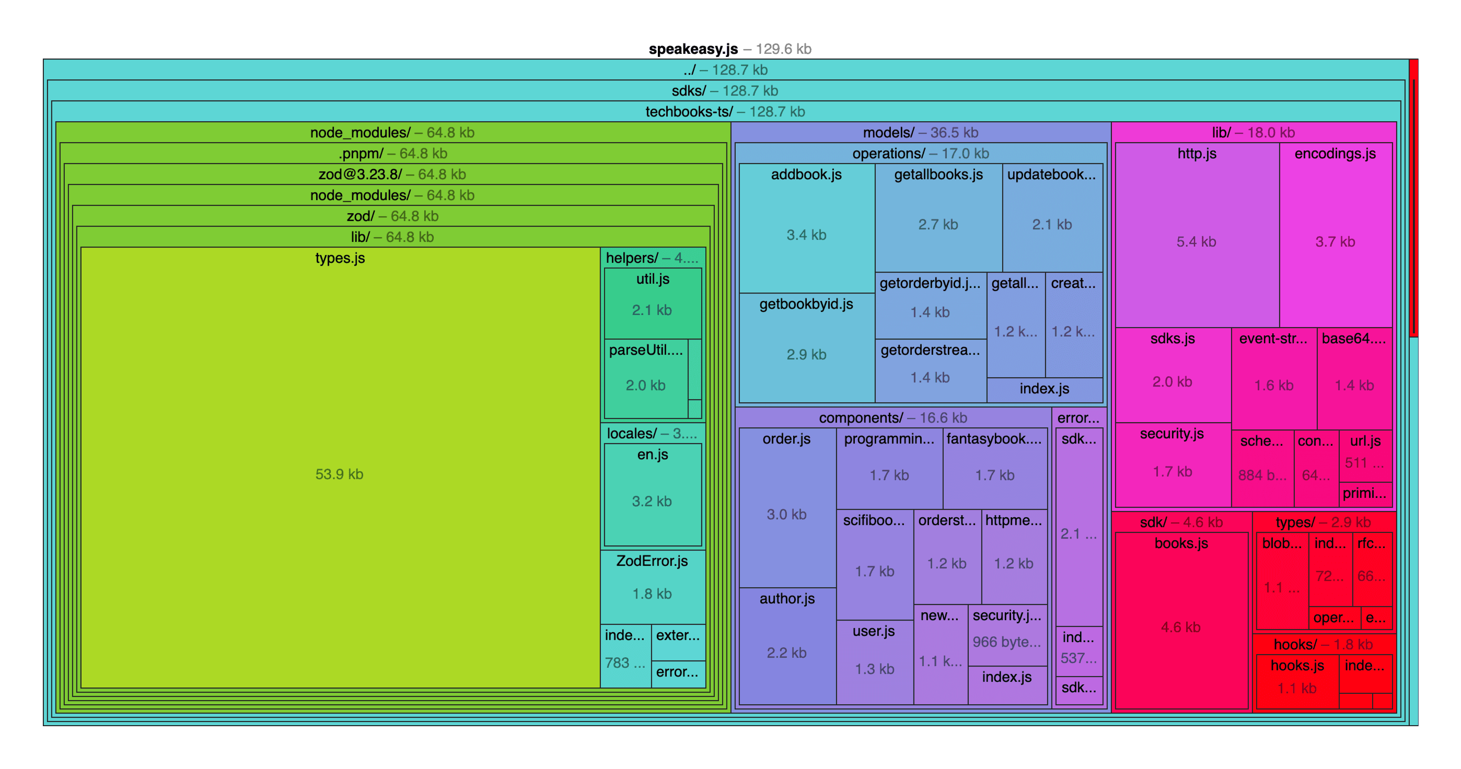Select the types/ 2.9 kb header
The height and width of the screenshot is (769, 1461).
click(x=1324, y=522)
